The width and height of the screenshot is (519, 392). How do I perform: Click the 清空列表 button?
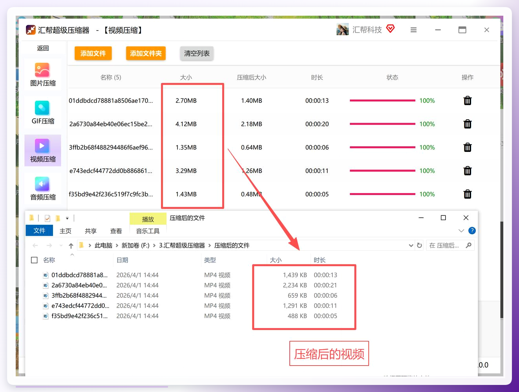pyautogui.click(x=197, y=53)
